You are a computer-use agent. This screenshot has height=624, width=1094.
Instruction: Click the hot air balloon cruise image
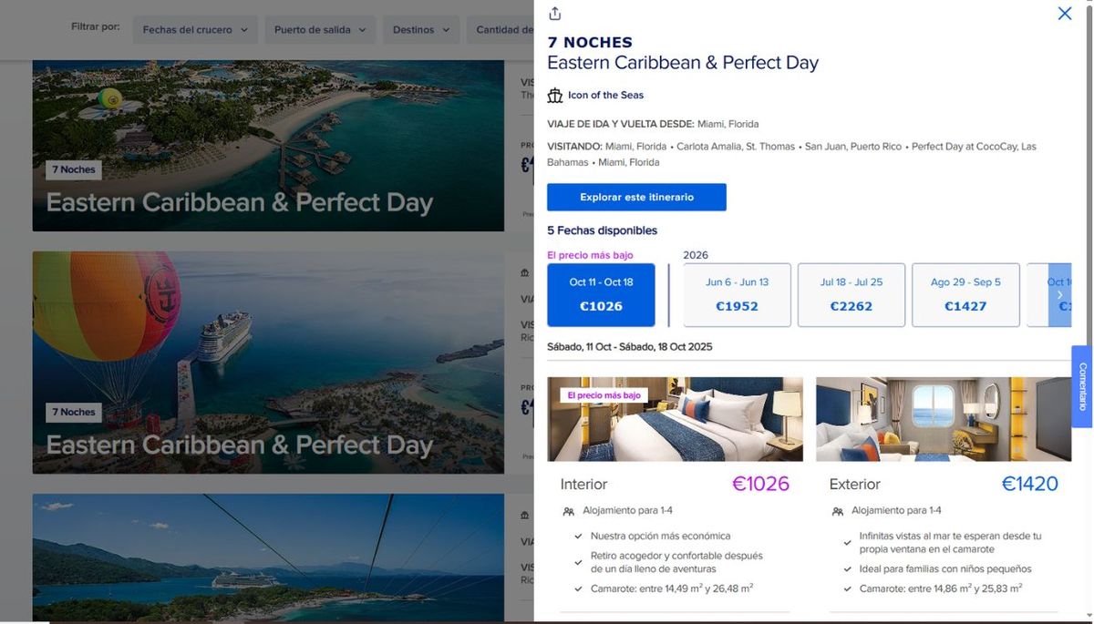point(268,362)
